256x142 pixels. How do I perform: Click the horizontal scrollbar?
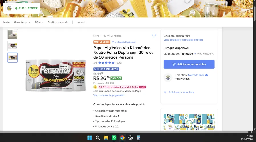(x=124, y=132)
